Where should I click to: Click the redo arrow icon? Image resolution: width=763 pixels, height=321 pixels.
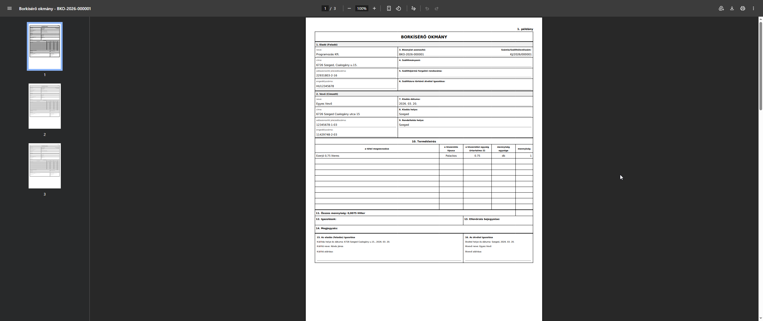(x=437, y=8)
